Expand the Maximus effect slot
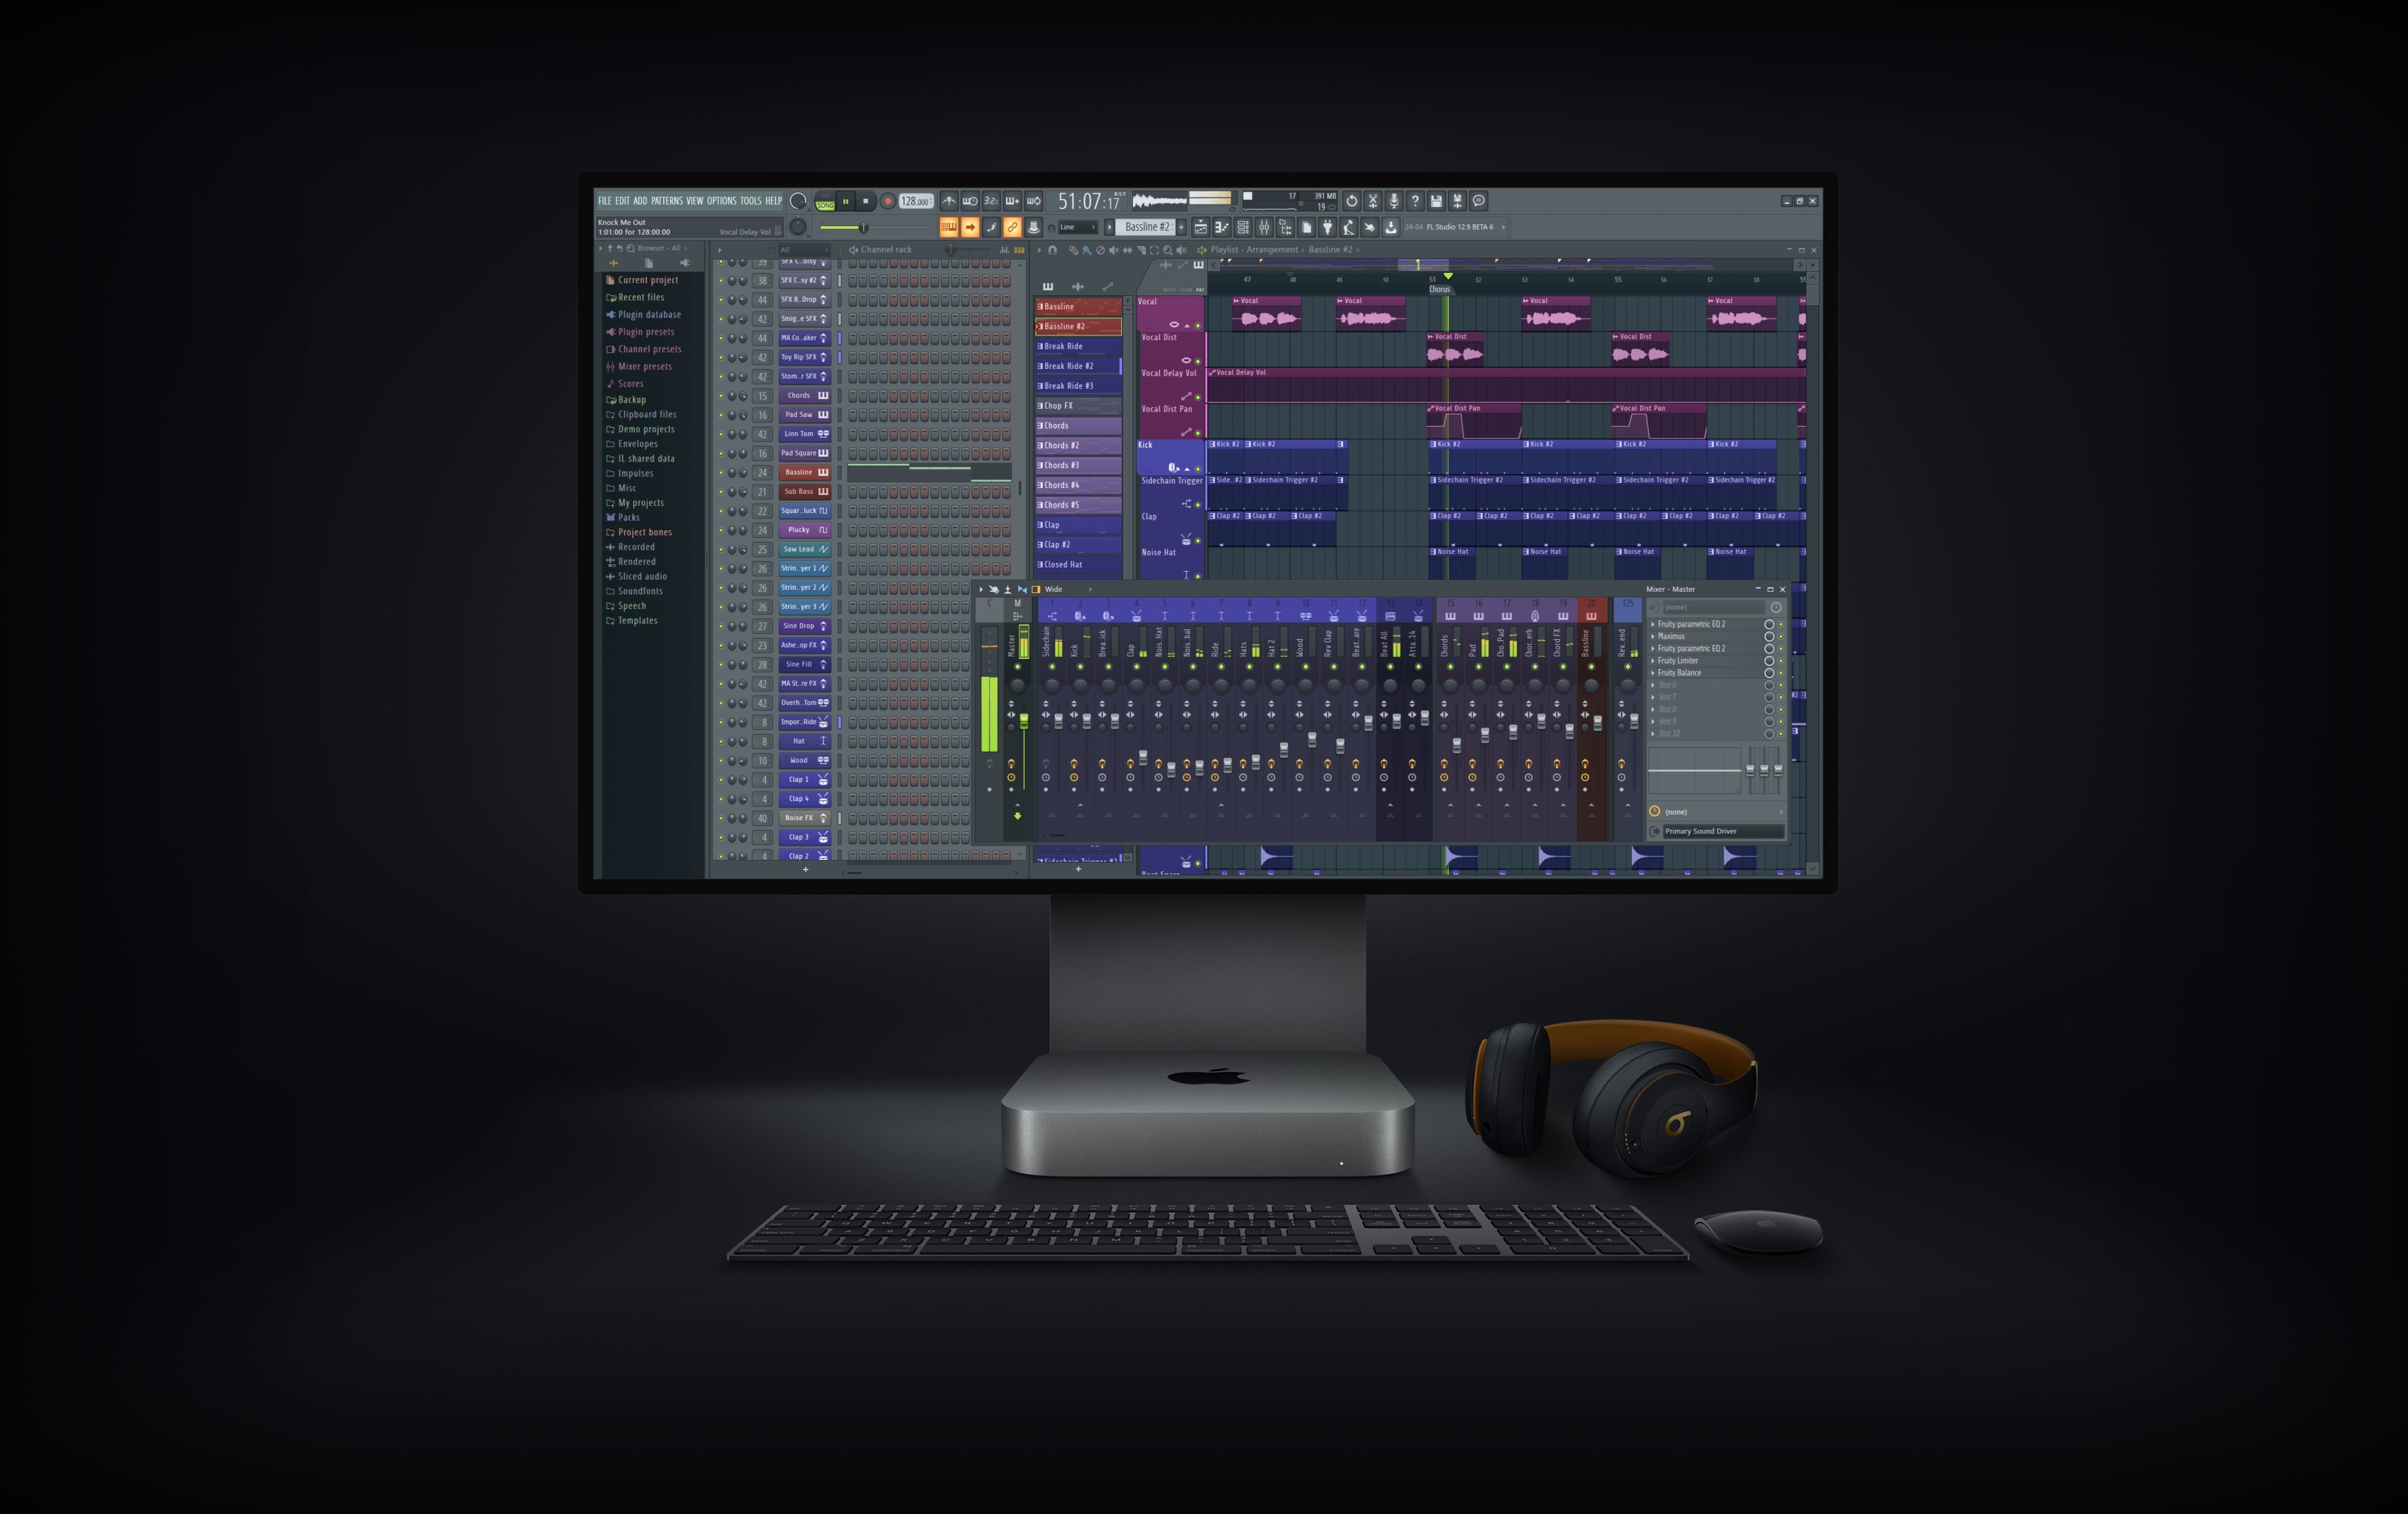 tap(1653, 637)
